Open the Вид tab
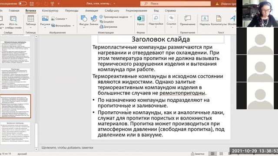This screenshot has height=156, width=278. click(156, 10)
